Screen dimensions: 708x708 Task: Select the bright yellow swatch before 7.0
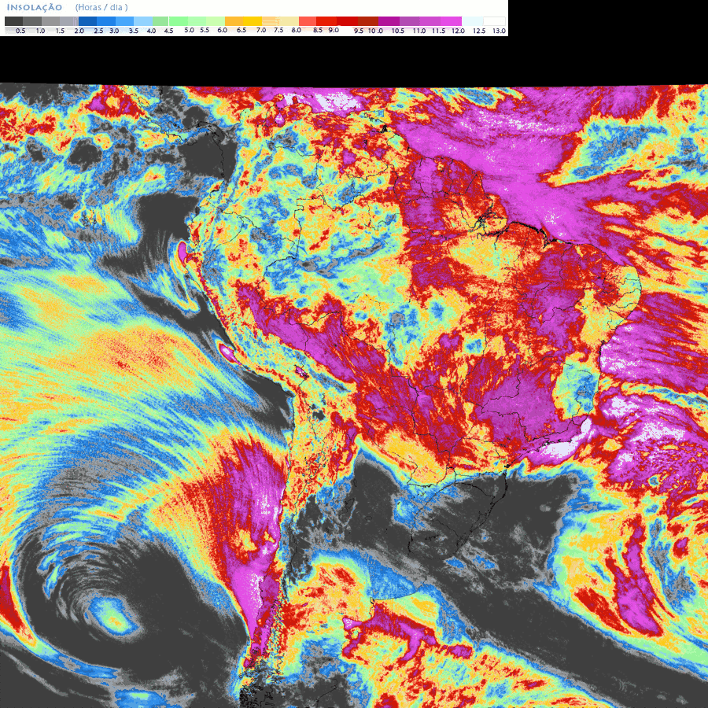pyautogui.click(x=253, y=21)
